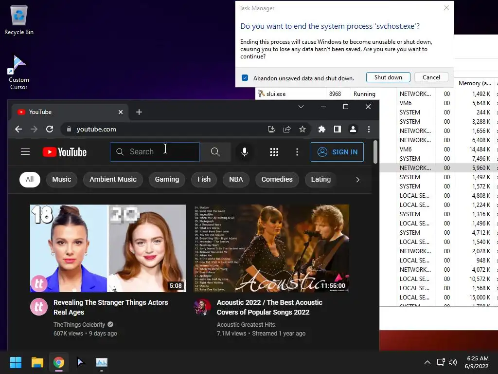This screenshot has height=374, width=498.
Task: View site information lock icon
Action: (69, 129)
